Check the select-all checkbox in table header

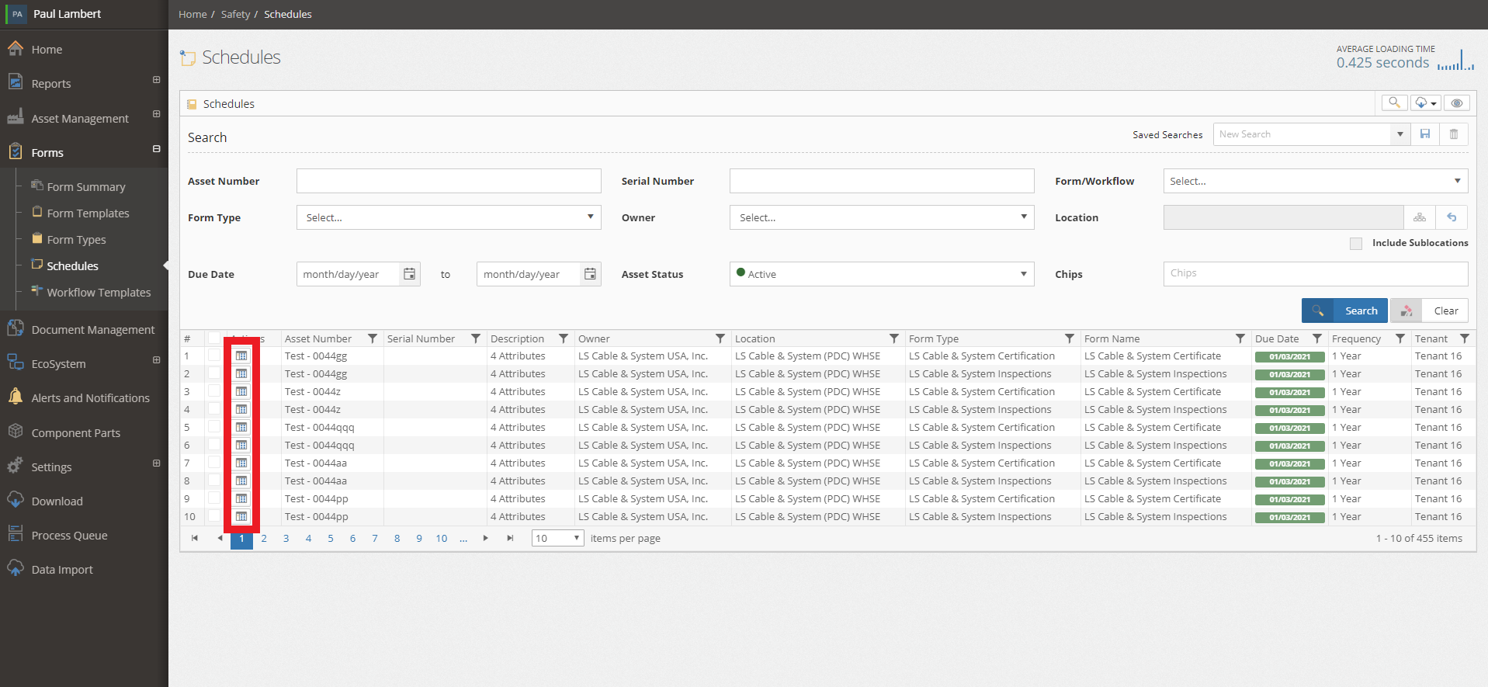click(213, 338)
